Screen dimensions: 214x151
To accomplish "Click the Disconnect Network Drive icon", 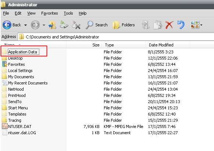I will tap(76, 25).
